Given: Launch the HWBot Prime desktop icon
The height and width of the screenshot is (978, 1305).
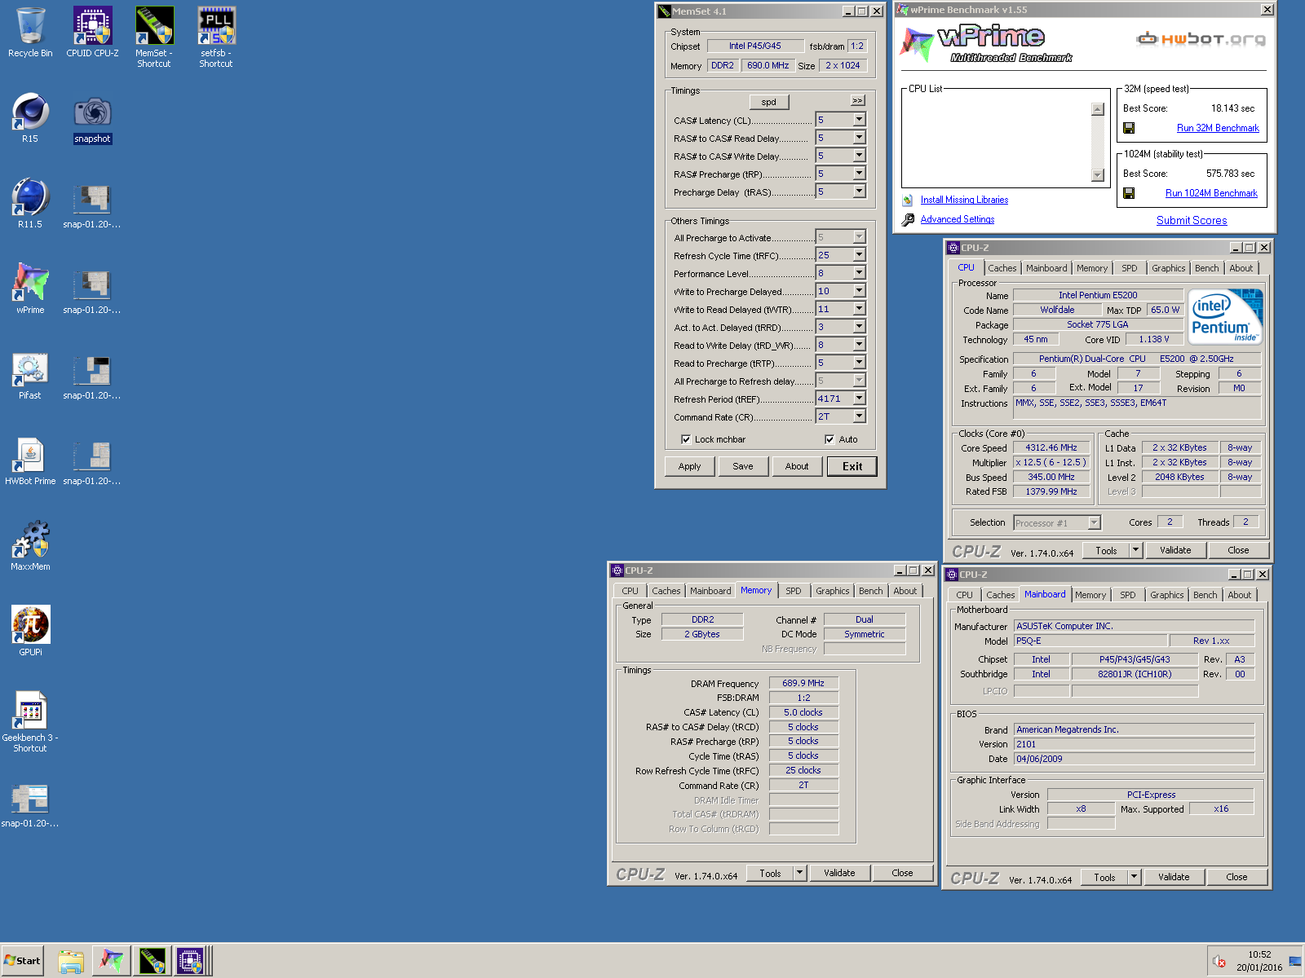Looking at the screenshot, I should [x=30, y=460].
